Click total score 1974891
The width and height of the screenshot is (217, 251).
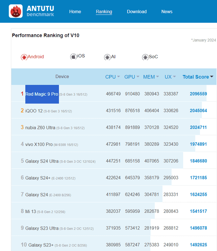tap(198, 144)
